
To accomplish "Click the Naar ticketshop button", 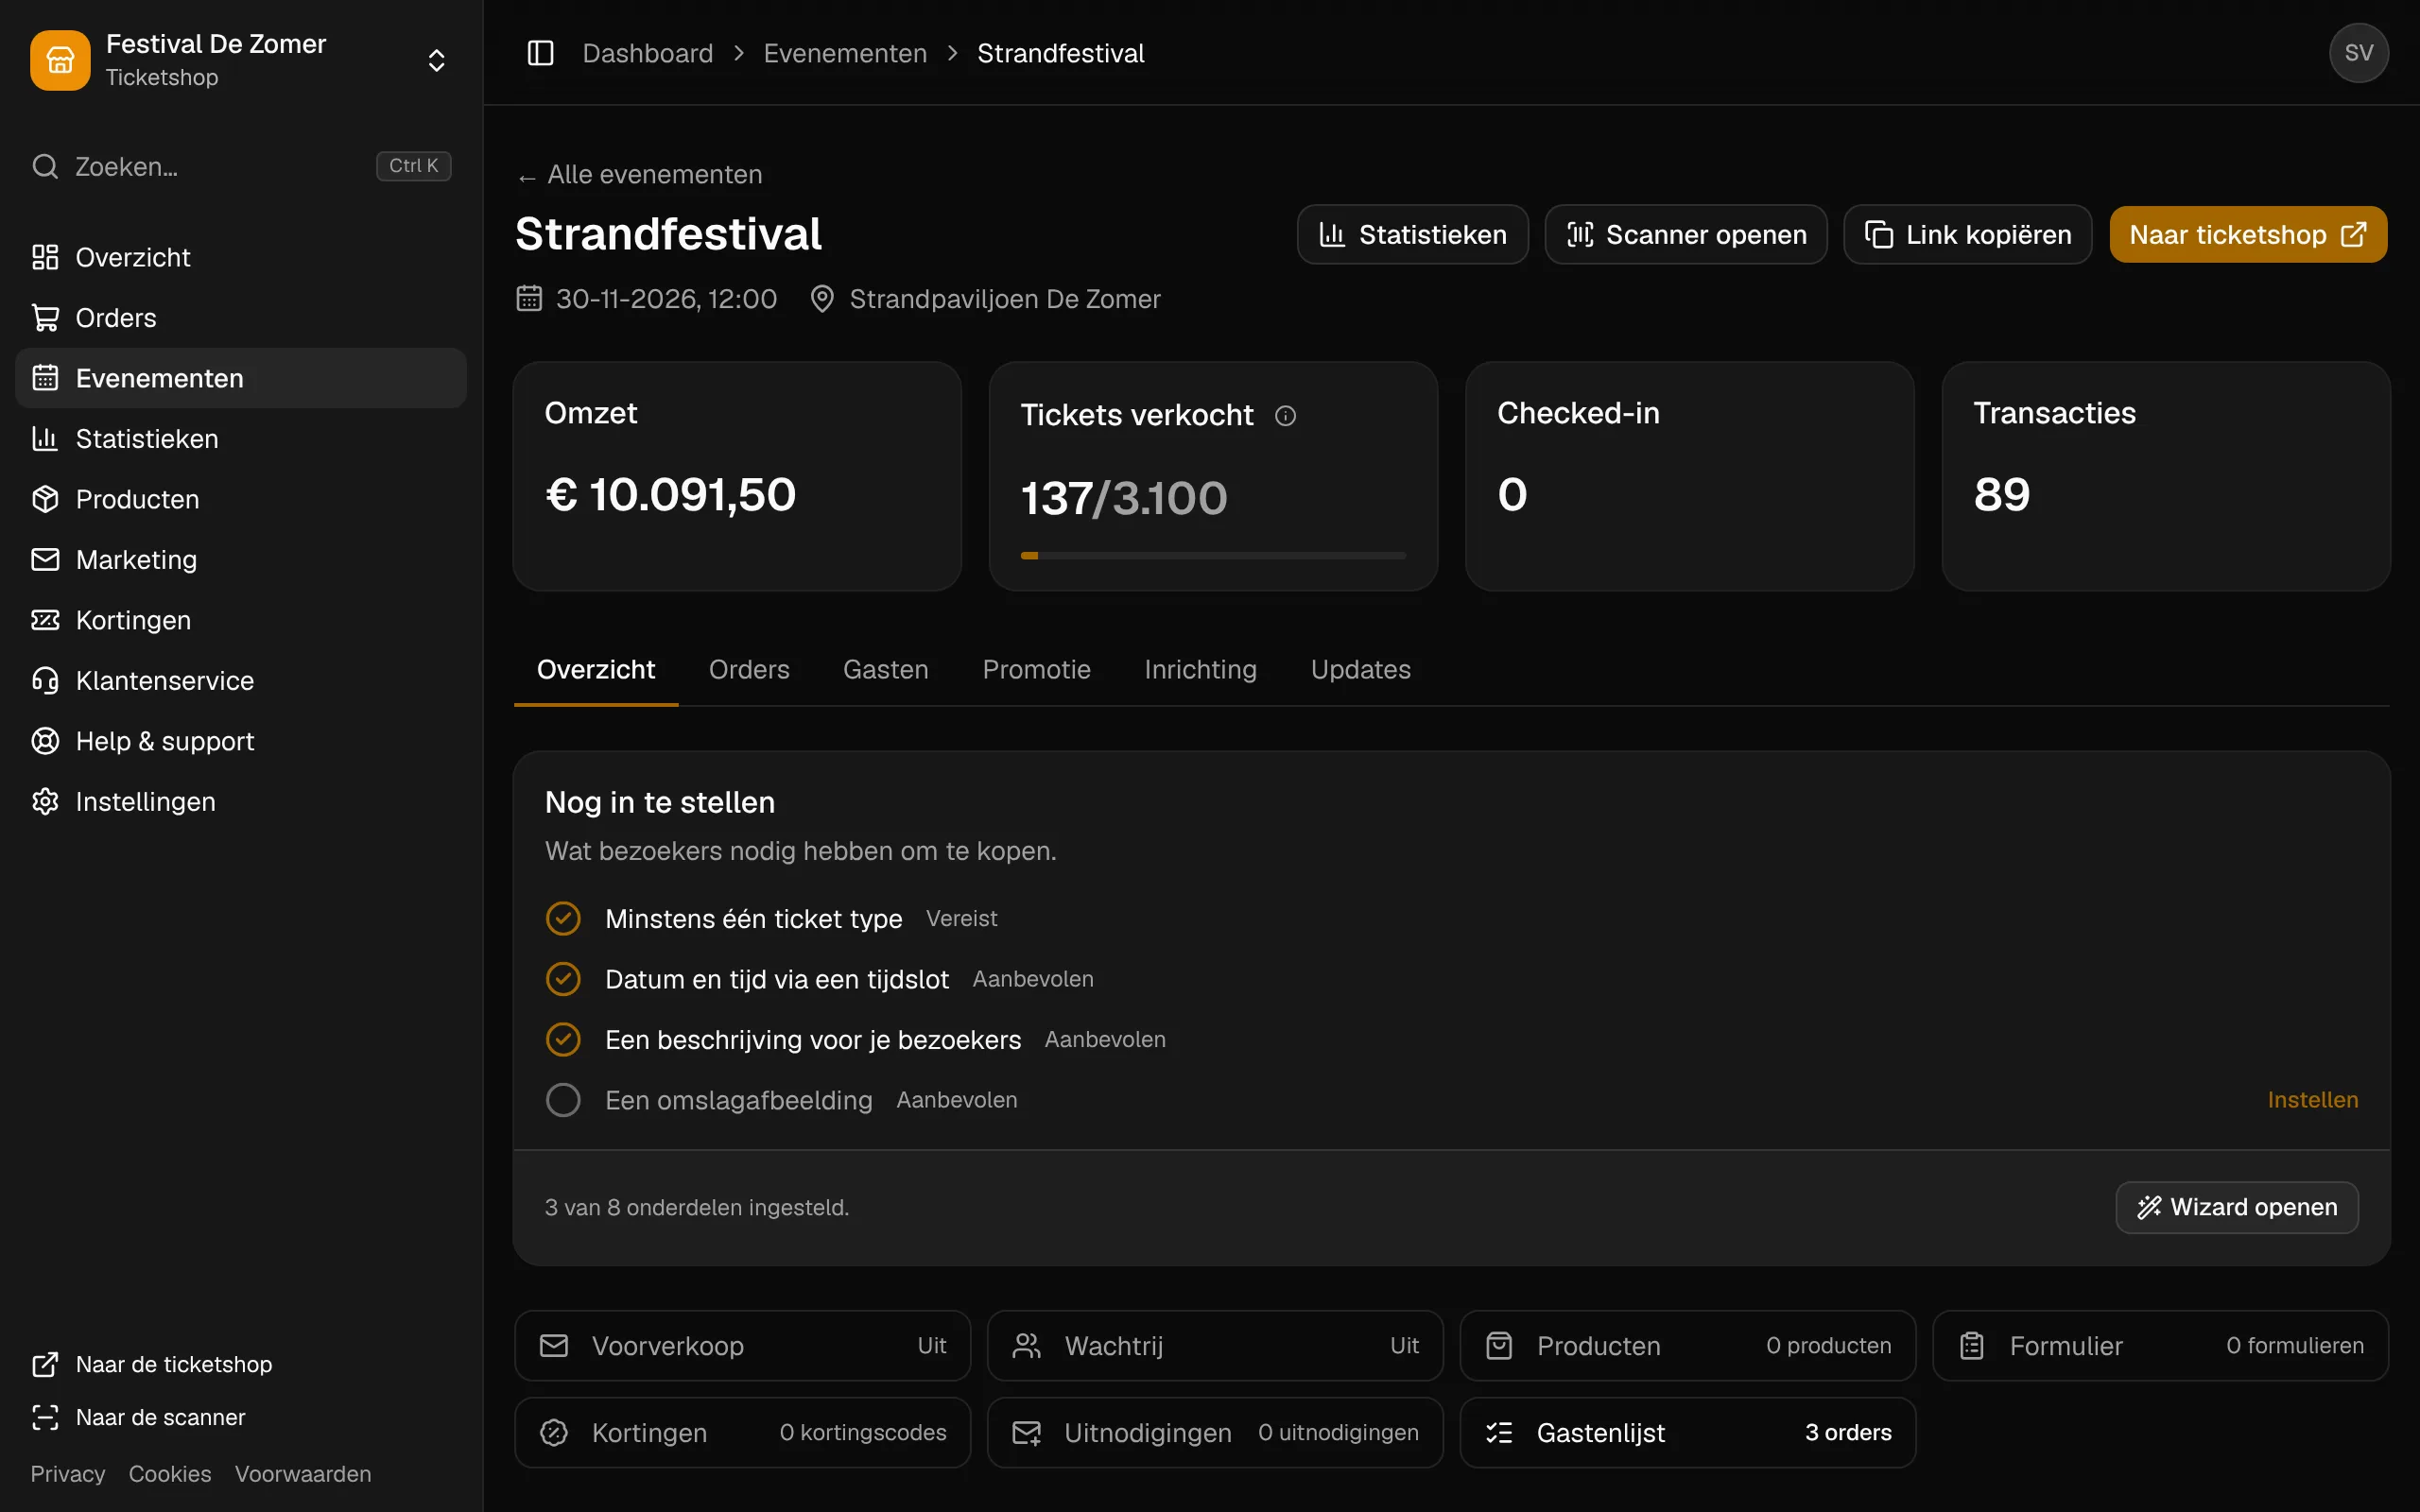I will click(x=2248, y=235).
